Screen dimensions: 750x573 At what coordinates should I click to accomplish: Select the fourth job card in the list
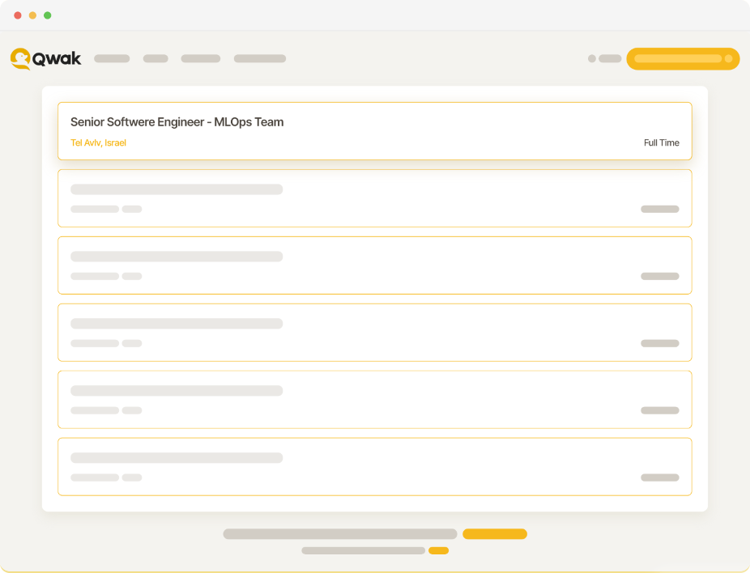[374, 333]
